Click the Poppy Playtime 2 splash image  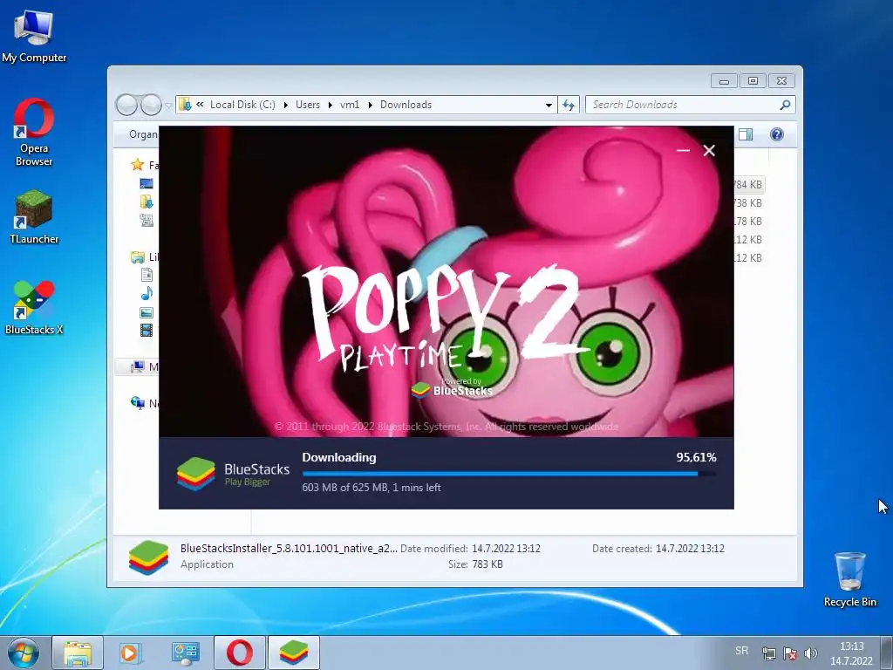446,282
